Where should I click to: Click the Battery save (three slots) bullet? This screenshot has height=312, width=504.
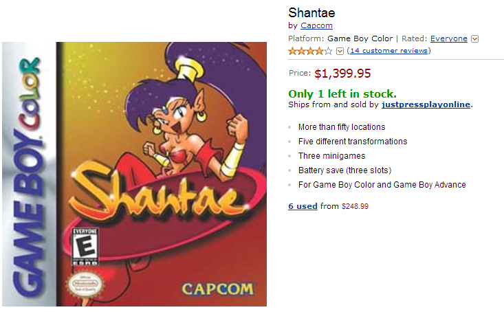[344, 170]
